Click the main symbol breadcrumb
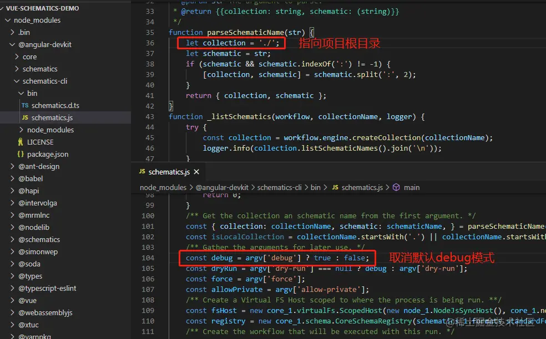The image size is (546, 339). point(412,187)
